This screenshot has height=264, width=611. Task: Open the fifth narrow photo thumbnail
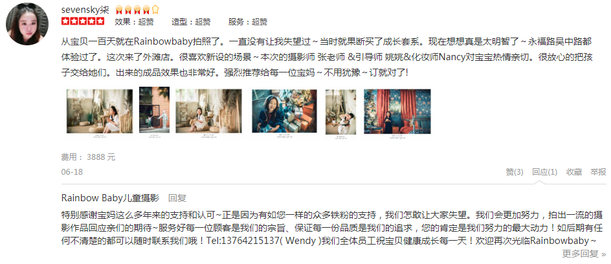click(x=341, y=113)
